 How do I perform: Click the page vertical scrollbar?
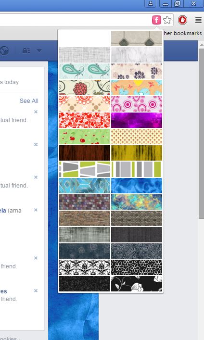pyautogui.click(x=201, y=130)
